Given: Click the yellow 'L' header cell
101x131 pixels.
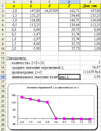Looking at the screenshot, I should (31, 6).
